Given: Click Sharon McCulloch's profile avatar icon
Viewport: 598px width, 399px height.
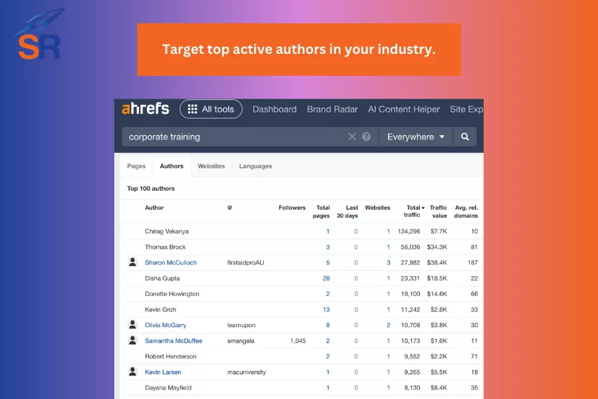Looking at the screenshot, I should click(132, 262).
